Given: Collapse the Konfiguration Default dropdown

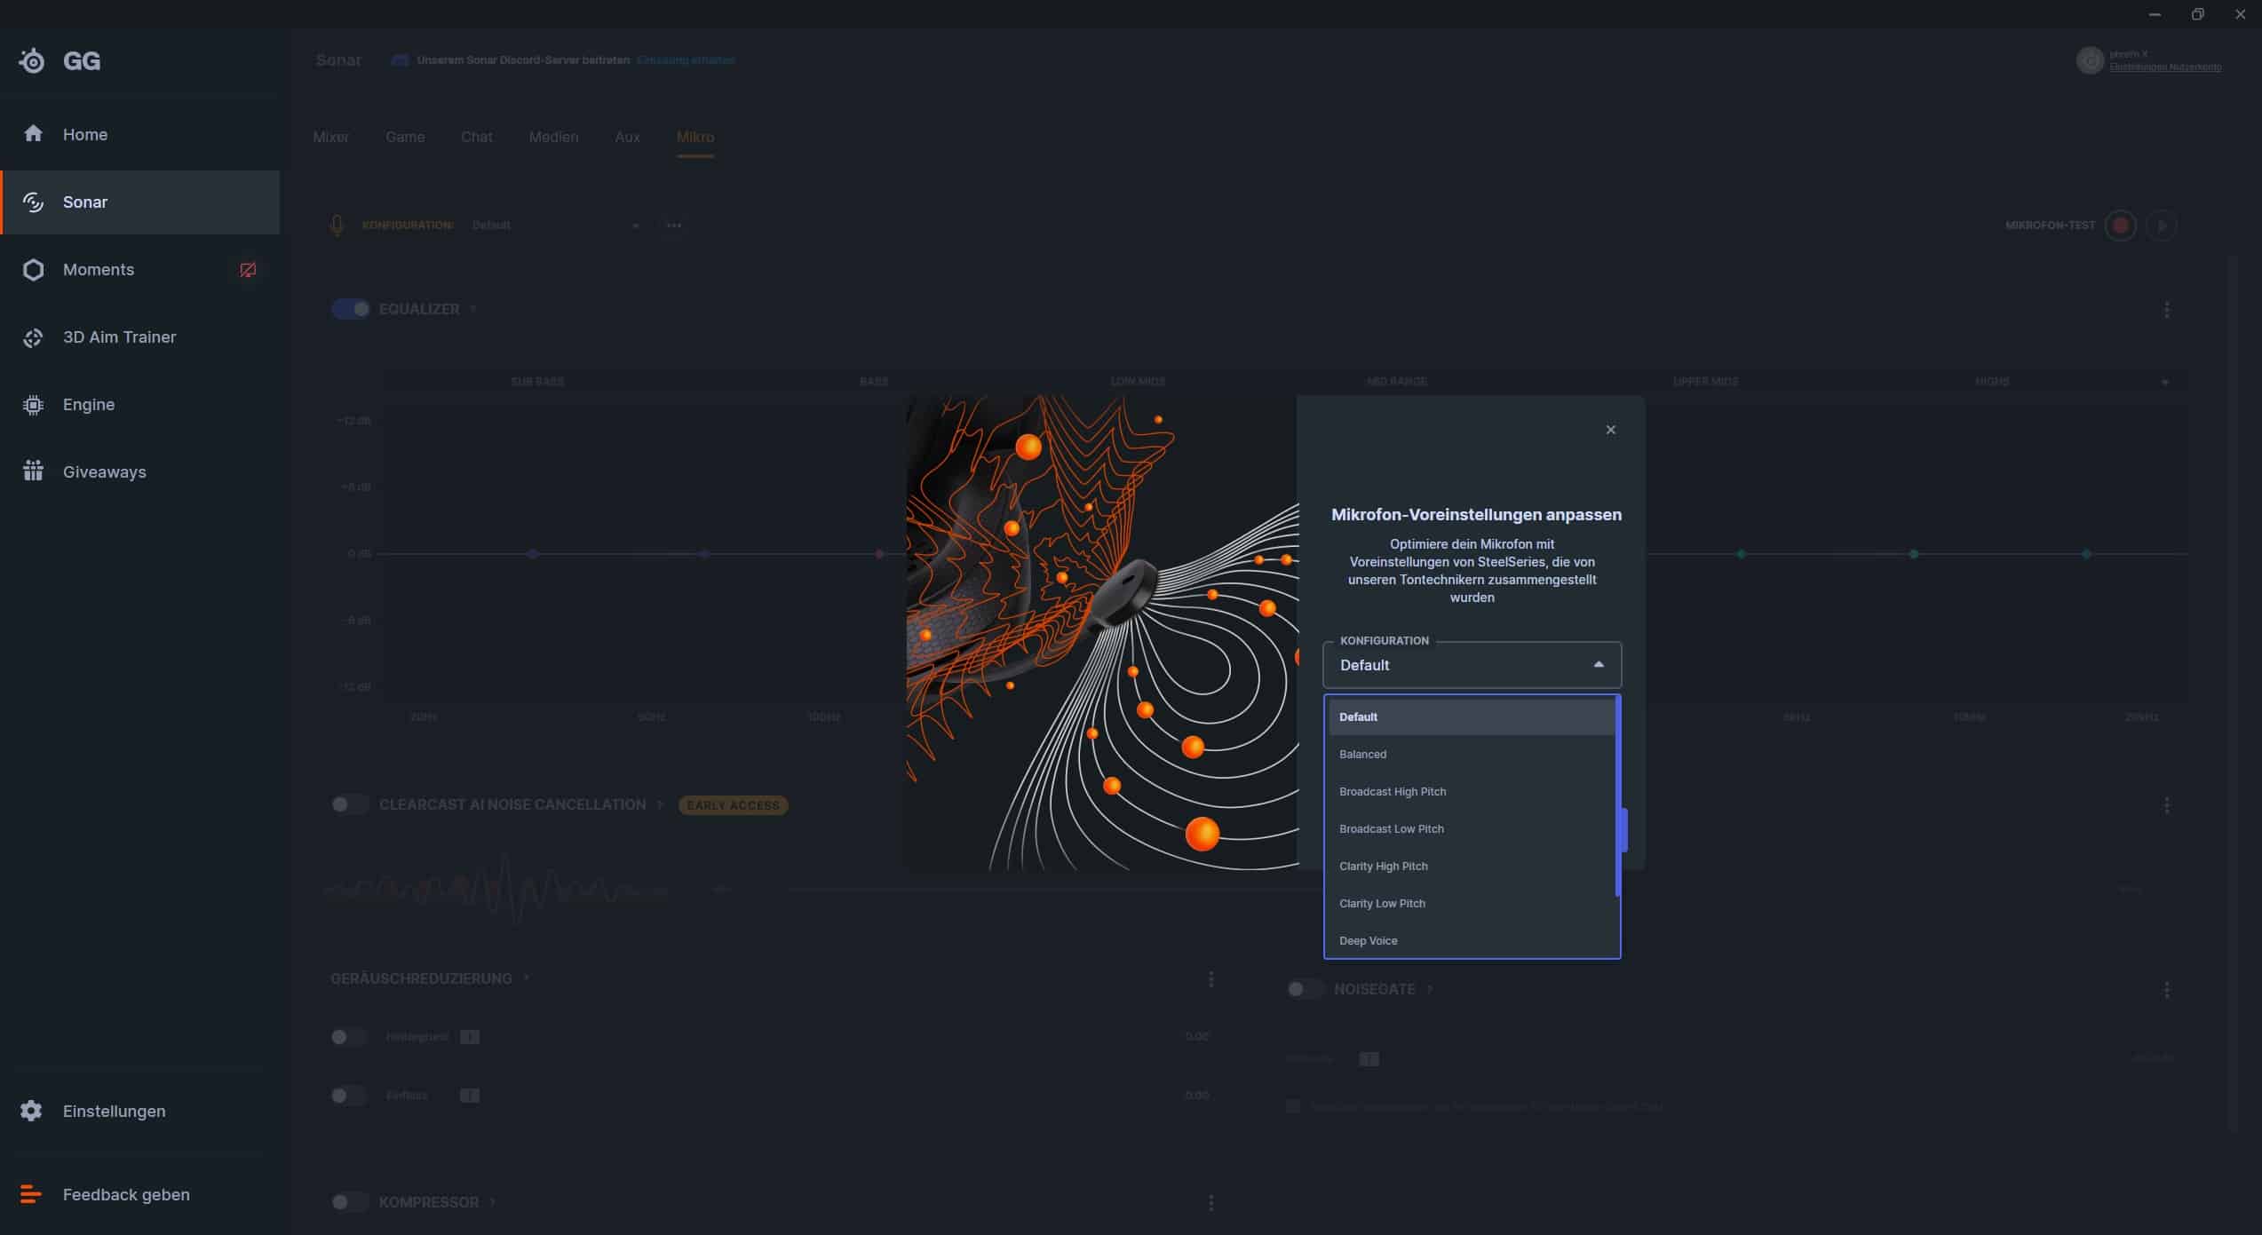Looking at the screenshot, I should tap(1598, 665).
